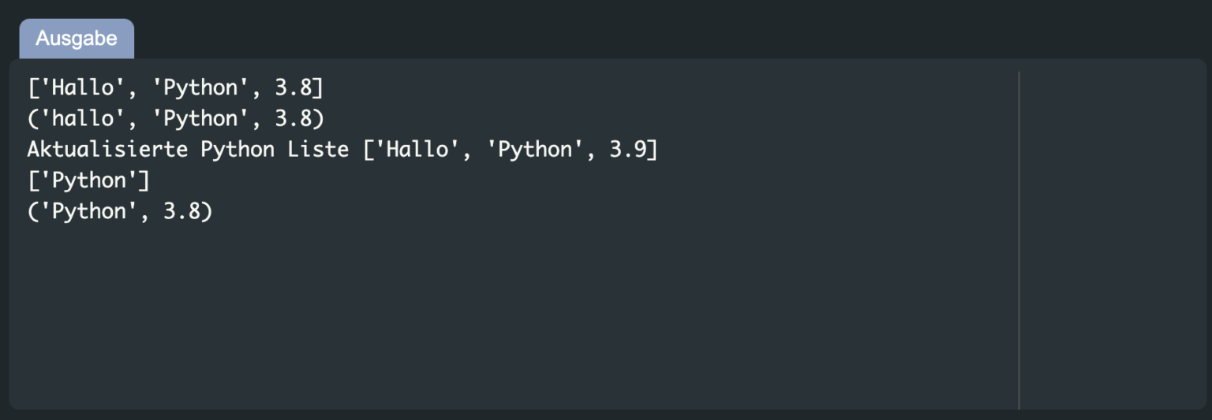Image resolution: width=1212 pixels, height=420 pixels.
Task: Click the 3.8 value in the last line
Action: [181, 212]
